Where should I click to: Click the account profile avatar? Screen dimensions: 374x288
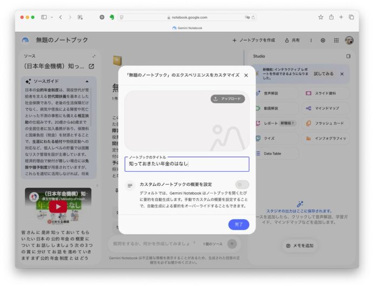pyautogui.click(x=349, y=41)
